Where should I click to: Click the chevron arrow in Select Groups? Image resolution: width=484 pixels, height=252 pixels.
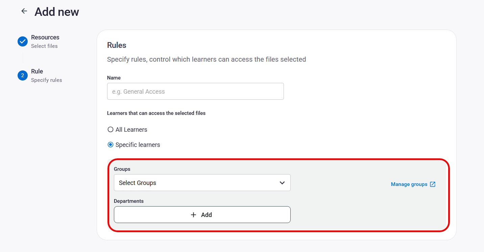click(x=282, y=183)
